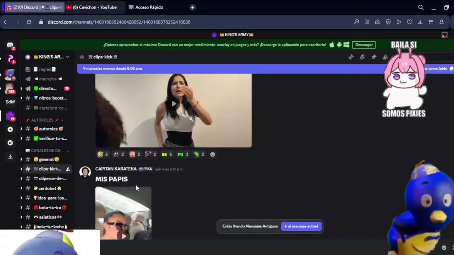
Task: Toggle the PU reaction with count 3
Action: click(183, 154)
